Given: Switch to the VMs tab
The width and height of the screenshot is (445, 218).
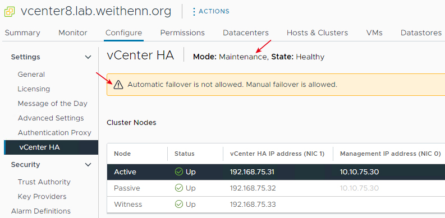Looking at the screenshot, I should coord(374,33).
